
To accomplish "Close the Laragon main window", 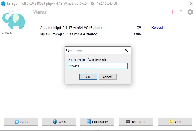I will click(192, 3).
